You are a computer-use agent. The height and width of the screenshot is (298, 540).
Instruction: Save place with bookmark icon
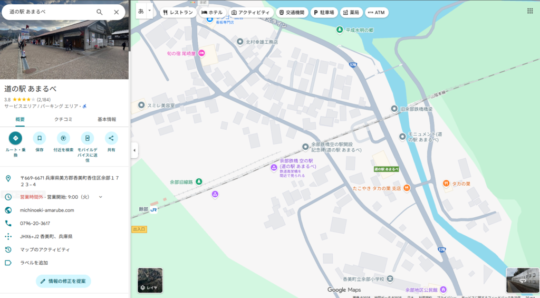(x=40, y=138)
